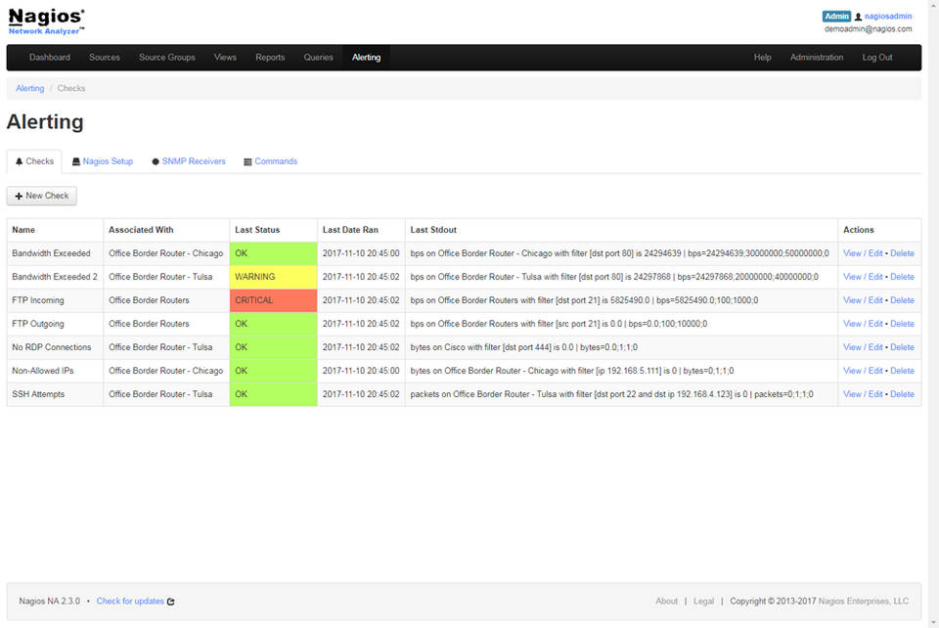Open the Queries menu
Image resolution: width=939 pixels, height=628 pixels.
coord(318,57)
